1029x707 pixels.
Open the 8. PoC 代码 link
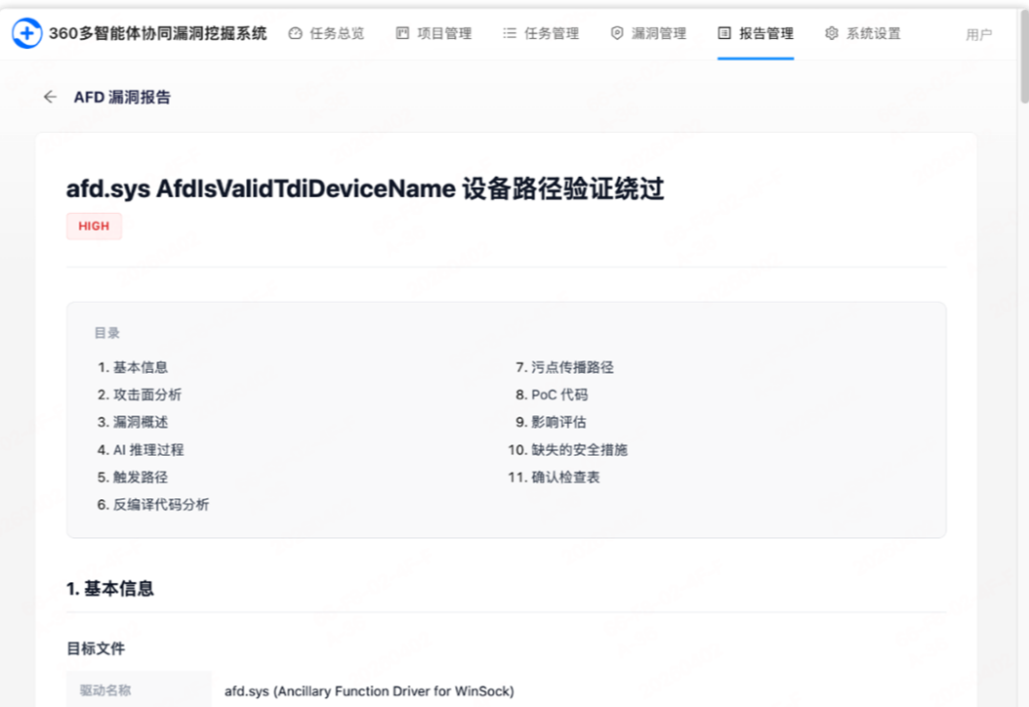tap(552, 395)
